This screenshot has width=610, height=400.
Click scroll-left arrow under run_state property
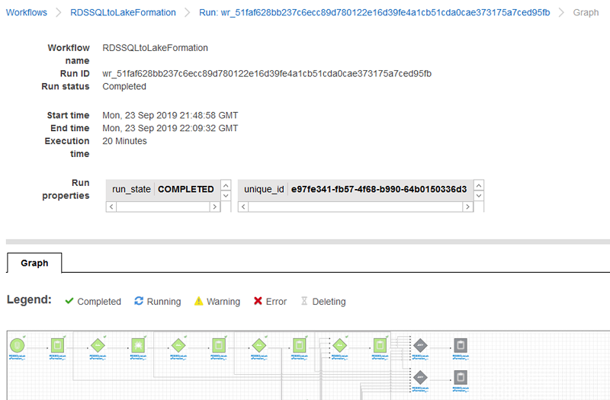pos(111,206)
